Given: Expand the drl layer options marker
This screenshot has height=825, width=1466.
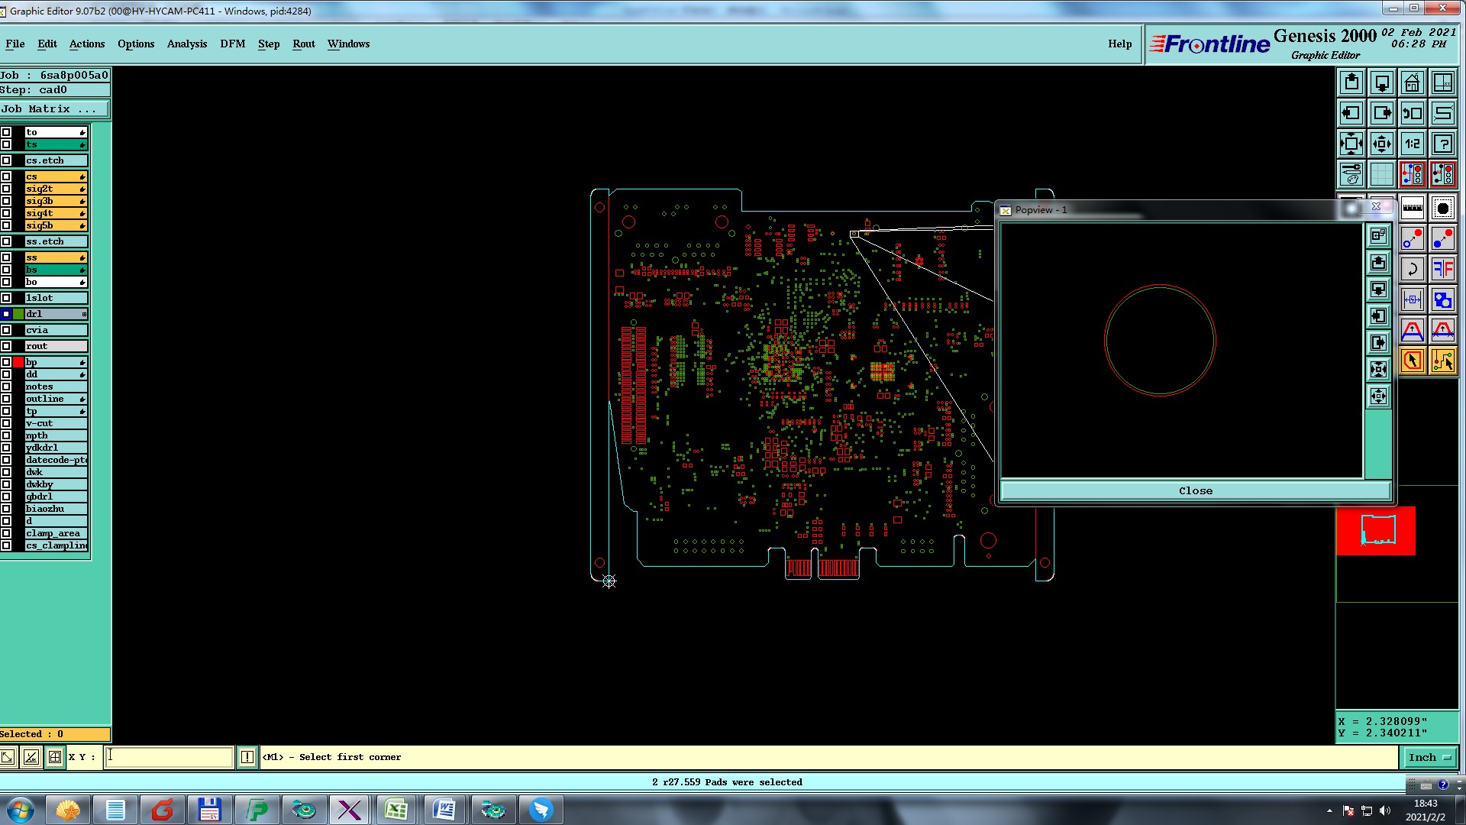Looking at the screenshot, I should [83, 314].
